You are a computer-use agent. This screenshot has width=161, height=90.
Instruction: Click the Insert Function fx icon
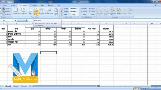(x=26, y=20)
